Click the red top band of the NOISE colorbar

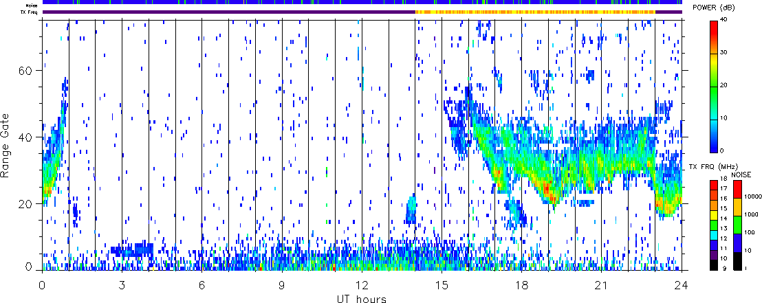(x=737, y=188)
